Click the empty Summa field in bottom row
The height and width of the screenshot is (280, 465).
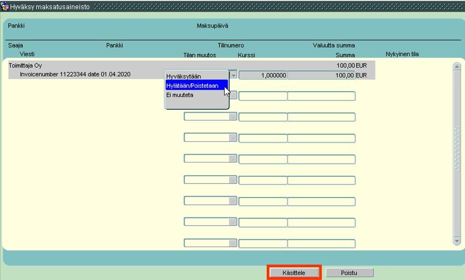pyautogui.click(x=321, y=244)
